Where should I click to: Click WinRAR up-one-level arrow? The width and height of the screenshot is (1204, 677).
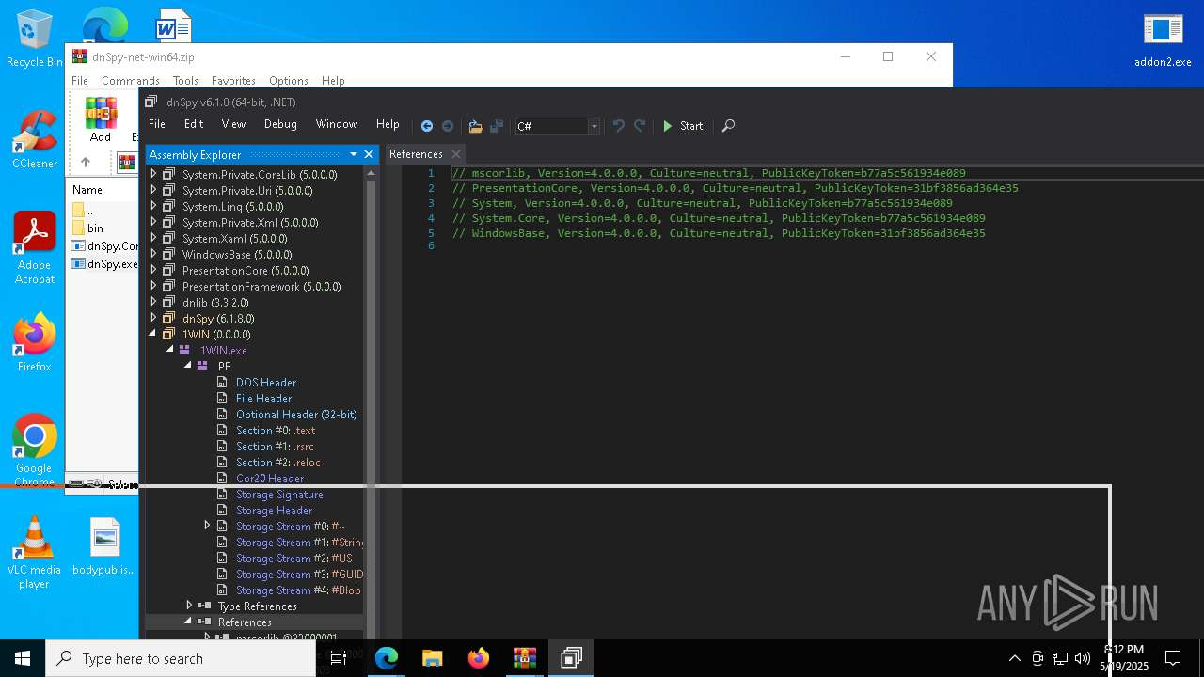point(85,162)
